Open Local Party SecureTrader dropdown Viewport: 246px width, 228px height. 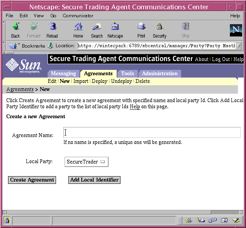coord(86,162)
